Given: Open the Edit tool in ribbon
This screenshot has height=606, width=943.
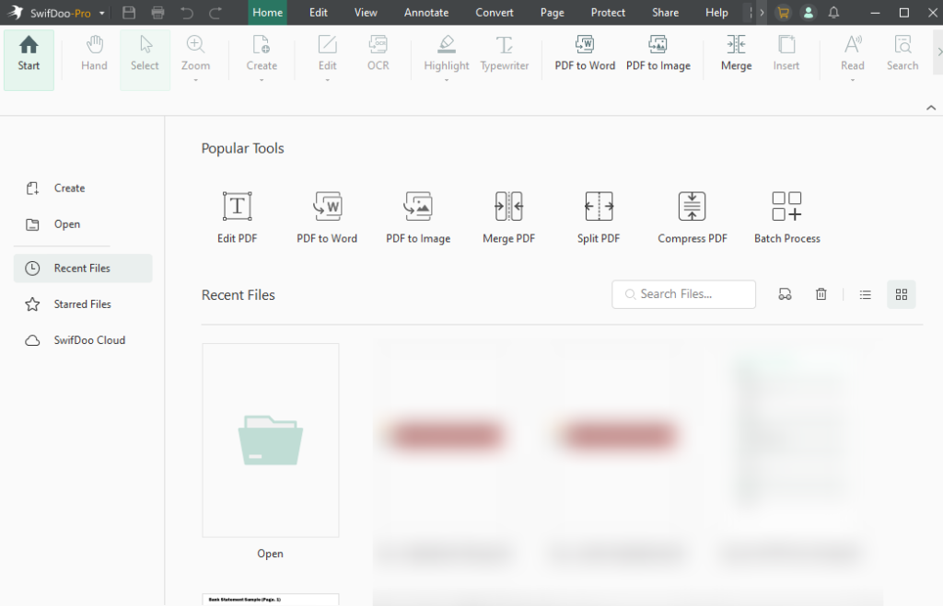Looking at the screenshot, I should pyautogui.click(x=327, y=52).
